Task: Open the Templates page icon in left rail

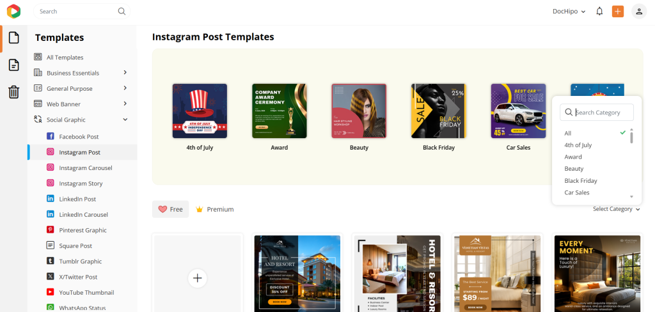Action: click(x=14, y=38)
